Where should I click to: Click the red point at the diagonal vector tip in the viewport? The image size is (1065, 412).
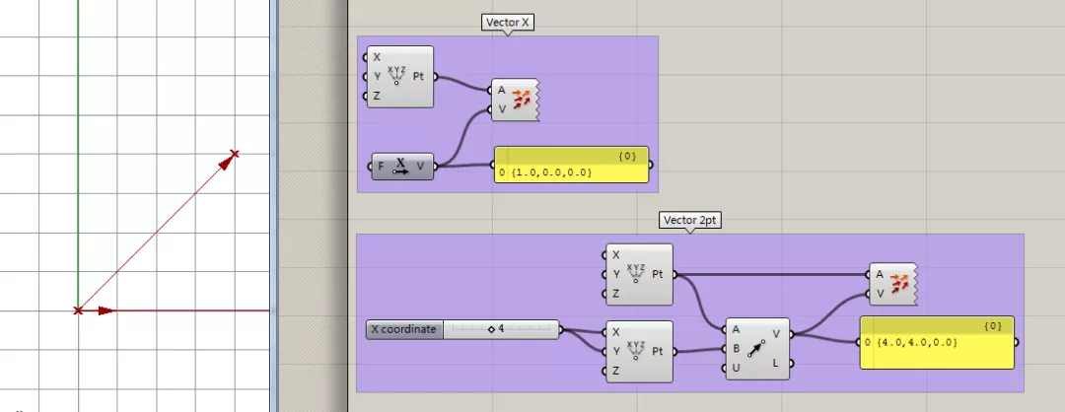pos(235,154)
